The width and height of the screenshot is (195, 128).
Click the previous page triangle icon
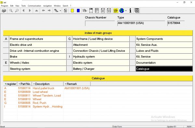23,11
